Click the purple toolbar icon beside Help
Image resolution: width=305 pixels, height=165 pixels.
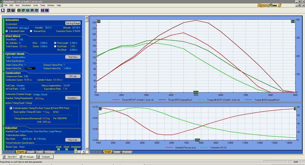pos(42,10)
